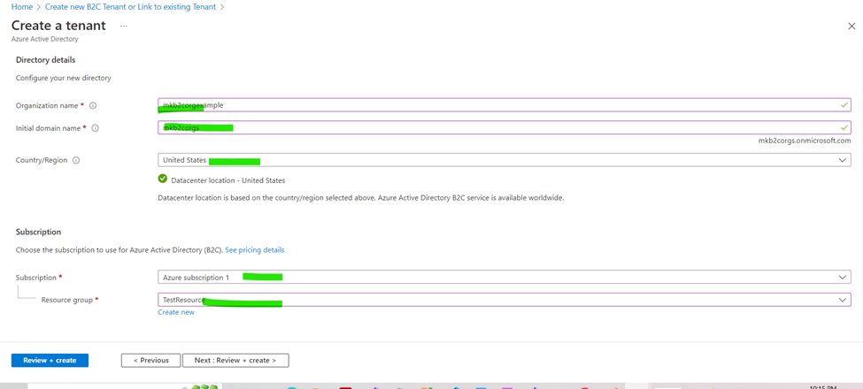Close the Create a tenant blade
This screenshot has width=863, height=389.
click(x=852, y=27)
